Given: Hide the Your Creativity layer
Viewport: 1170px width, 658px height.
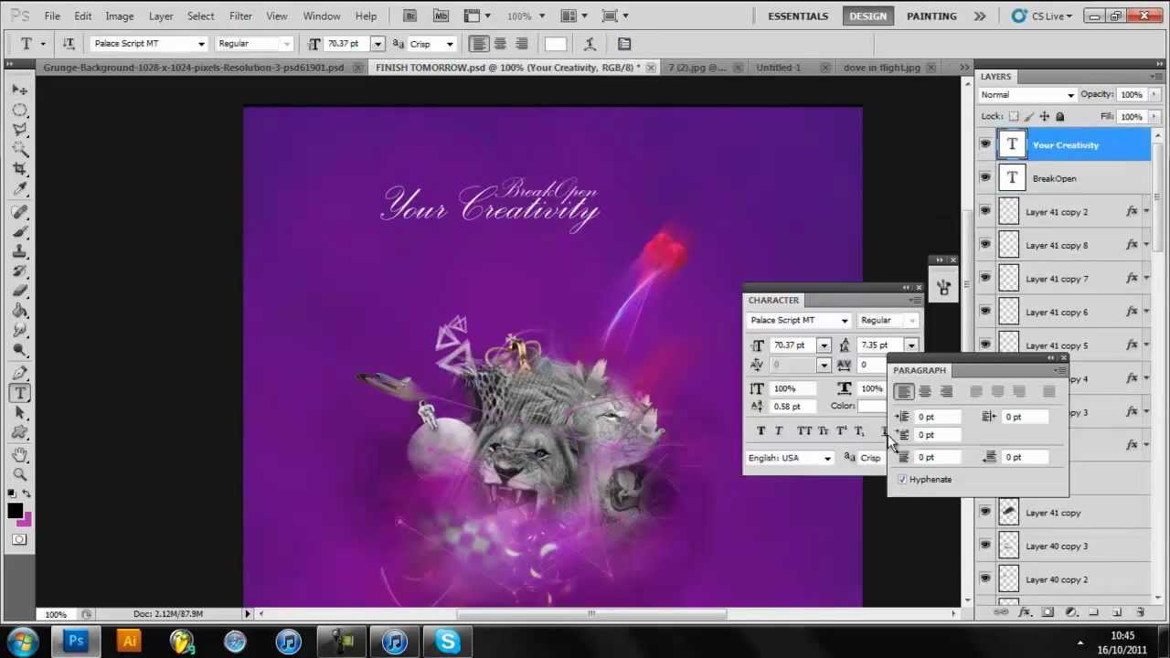Looking at the screenshot, I should click(x=984, y=144).
